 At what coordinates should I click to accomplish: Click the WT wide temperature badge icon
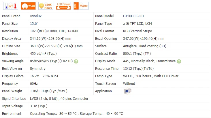11,6
